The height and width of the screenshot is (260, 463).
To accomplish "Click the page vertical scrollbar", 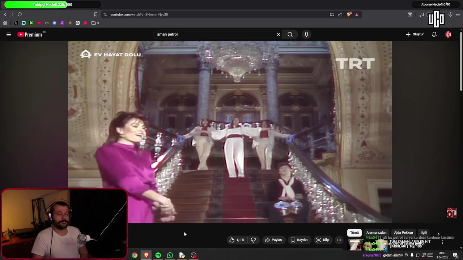I will tap(461, 61).
